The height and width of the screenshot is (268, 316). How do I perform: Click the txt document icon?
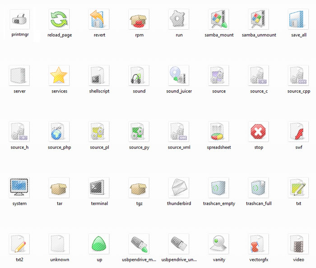pyautogui.click(x=298, y=188)
